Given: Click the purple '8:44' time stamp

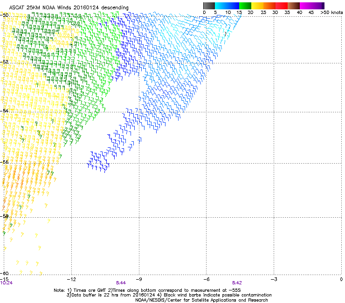Looking at the screenshot, I should pos(121,283).
